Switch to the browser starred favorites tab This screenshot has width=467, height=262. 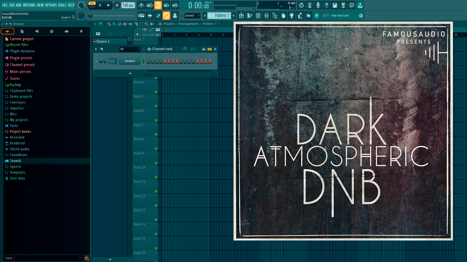coord(81,31)
